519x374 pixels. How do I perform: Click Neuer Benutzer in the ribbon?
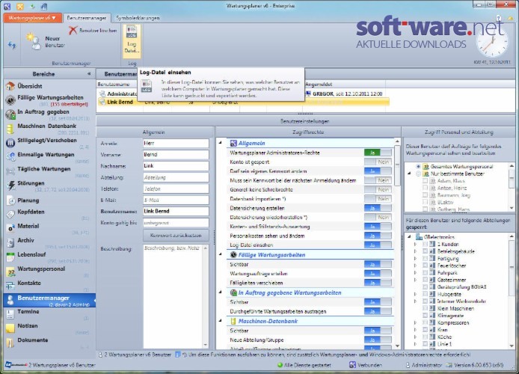(x=46, y=42)
